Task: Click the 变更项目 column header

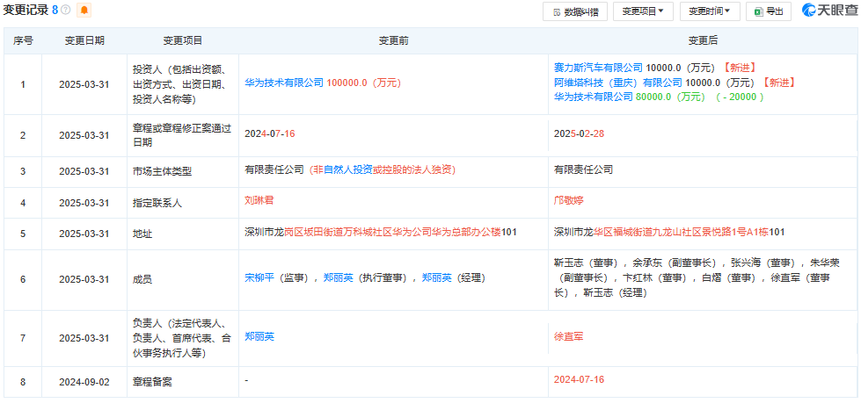Action: 183,40
